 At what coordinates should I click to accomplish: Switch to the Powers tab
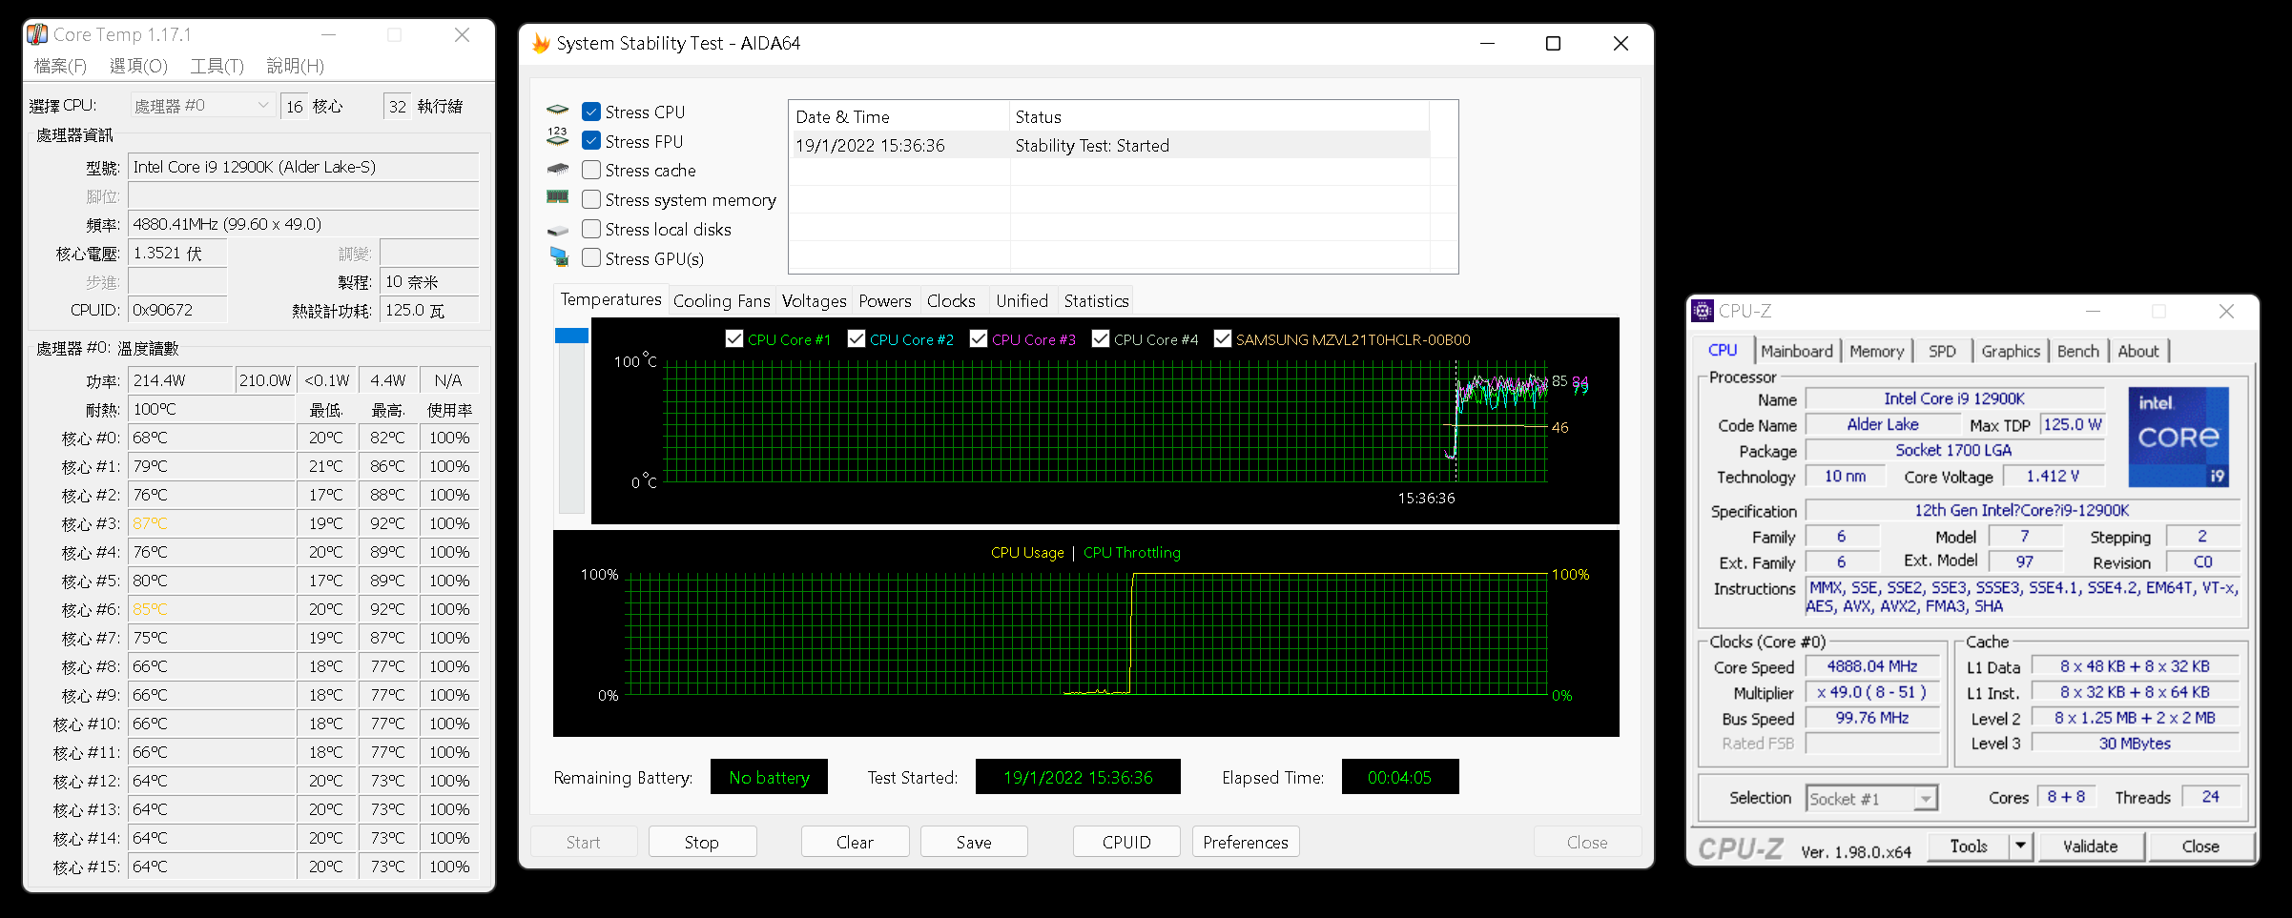[885, 301]
